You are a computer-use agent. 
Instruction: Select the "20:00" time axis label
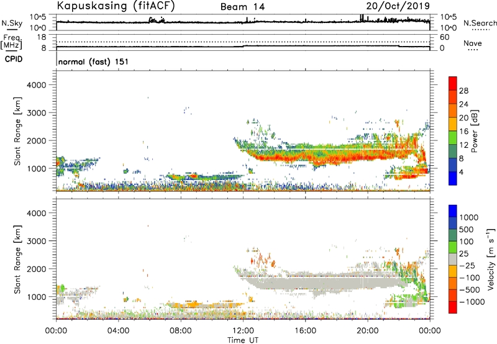tap(368, 331)
